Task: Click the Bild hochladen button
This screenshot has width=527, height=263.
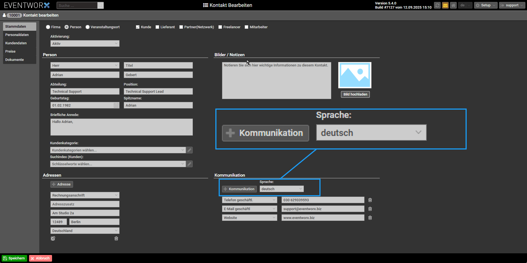Action: [x=355, y=94]
